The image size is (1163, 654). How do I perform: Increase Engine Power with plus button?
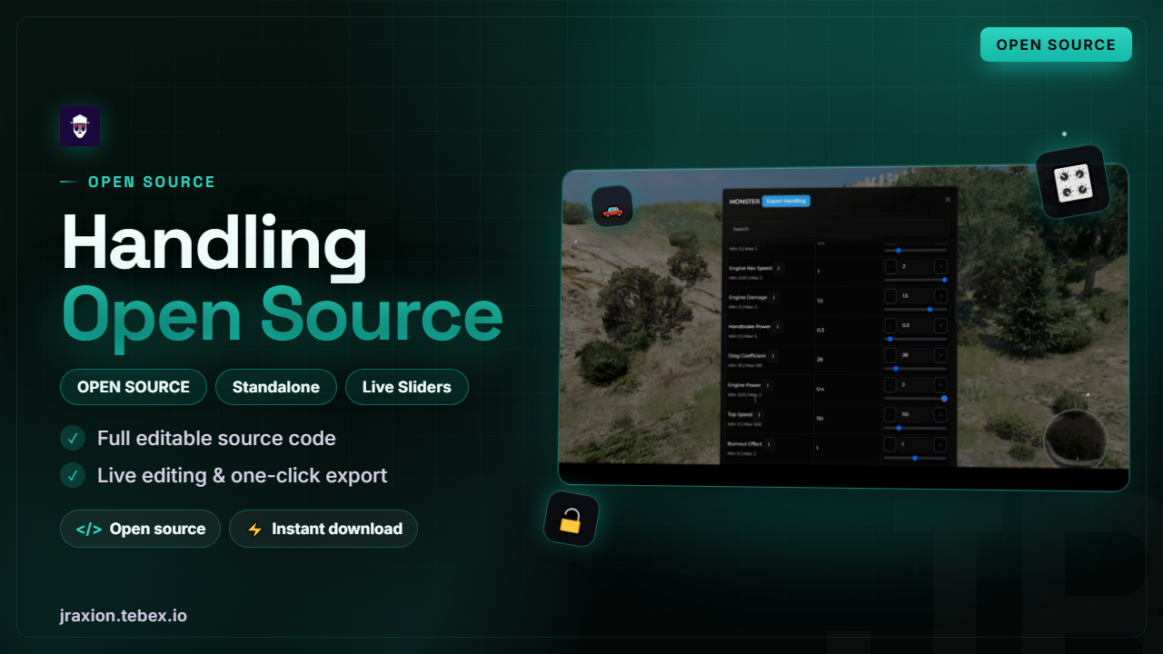point(940,384)
